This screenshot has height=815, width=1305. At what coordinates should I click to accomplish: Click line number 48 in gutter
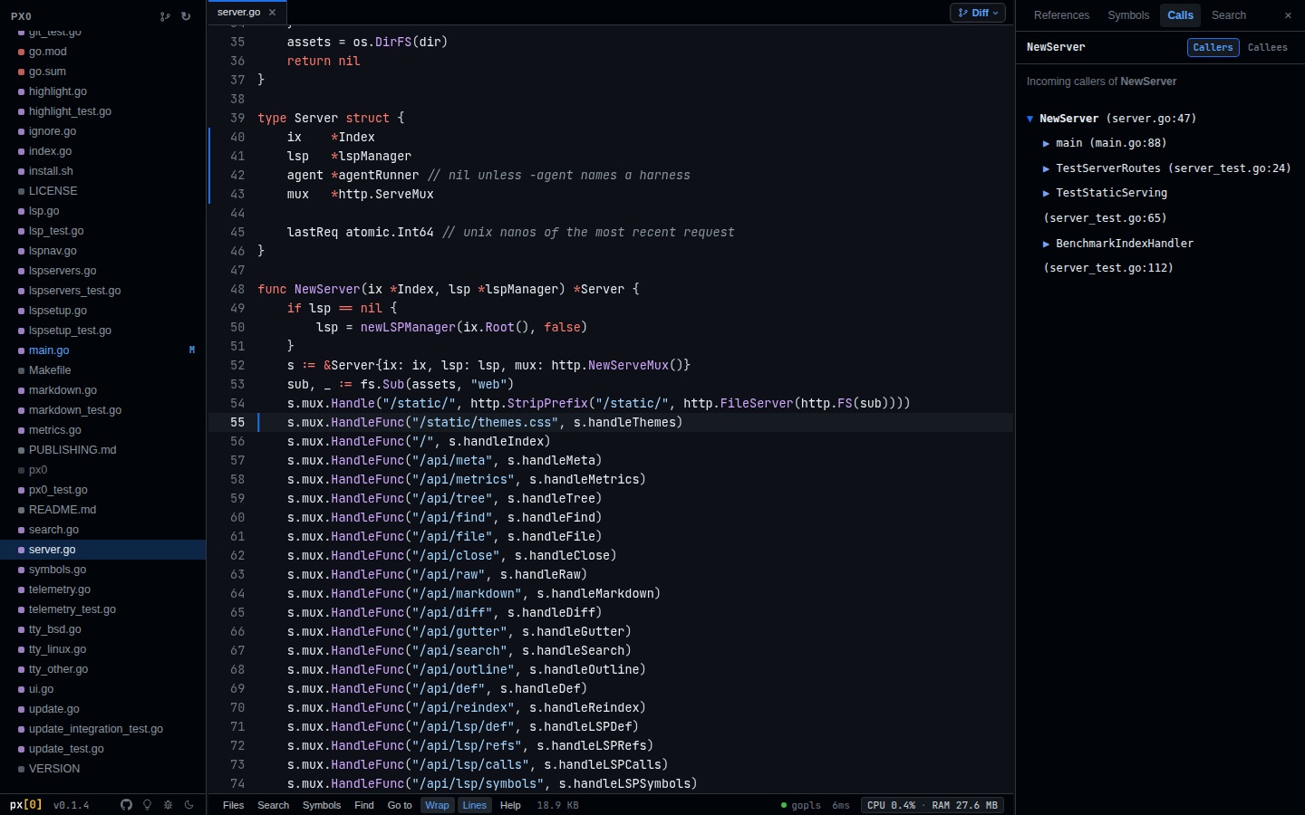pyautogui.click(x=237, y=290)
